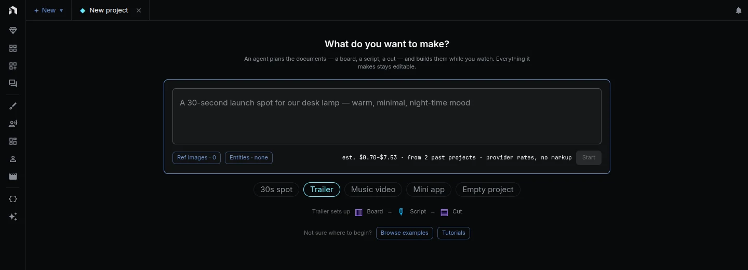Switch to the New project tab
This screenshot has height=270, width=748.
109,10
